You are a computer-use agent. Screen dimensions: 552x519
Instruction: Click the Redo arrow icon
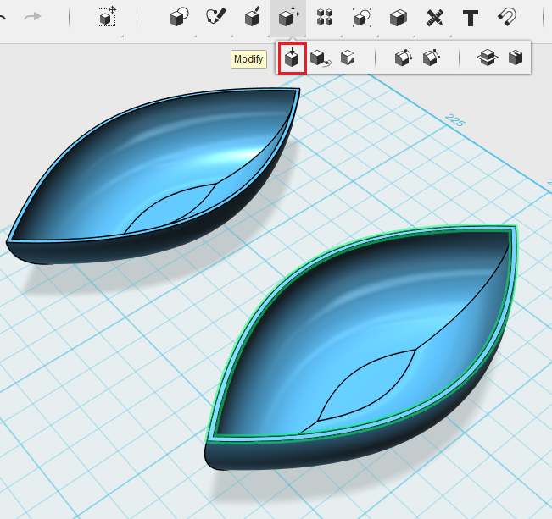click(33, 17)
